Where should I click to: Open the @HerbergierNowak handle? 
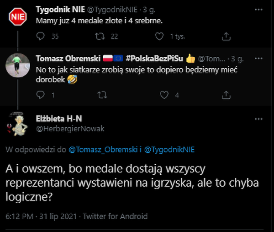pos(70,129)
